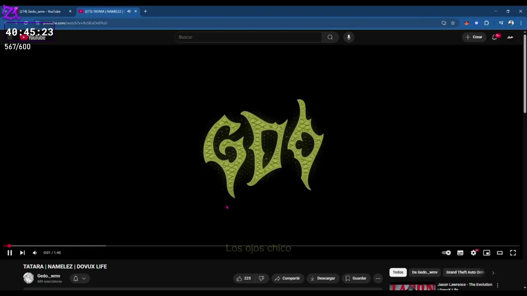This screenshot has height=296, width=527.
Task: Switch to theater mode view
Action: (500, 253)
